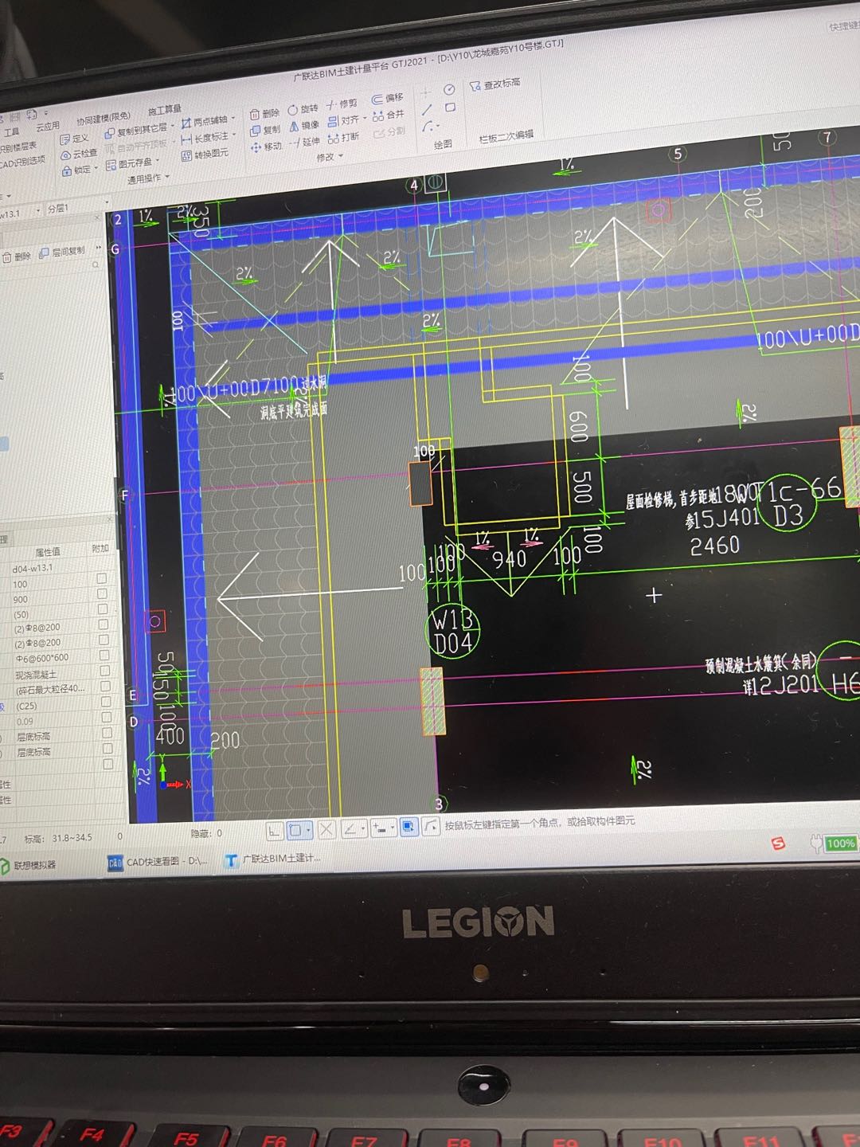Select the 移动 (Move) tool
The width and height of the screenshot is (860, 1147).
coord(266,147)
